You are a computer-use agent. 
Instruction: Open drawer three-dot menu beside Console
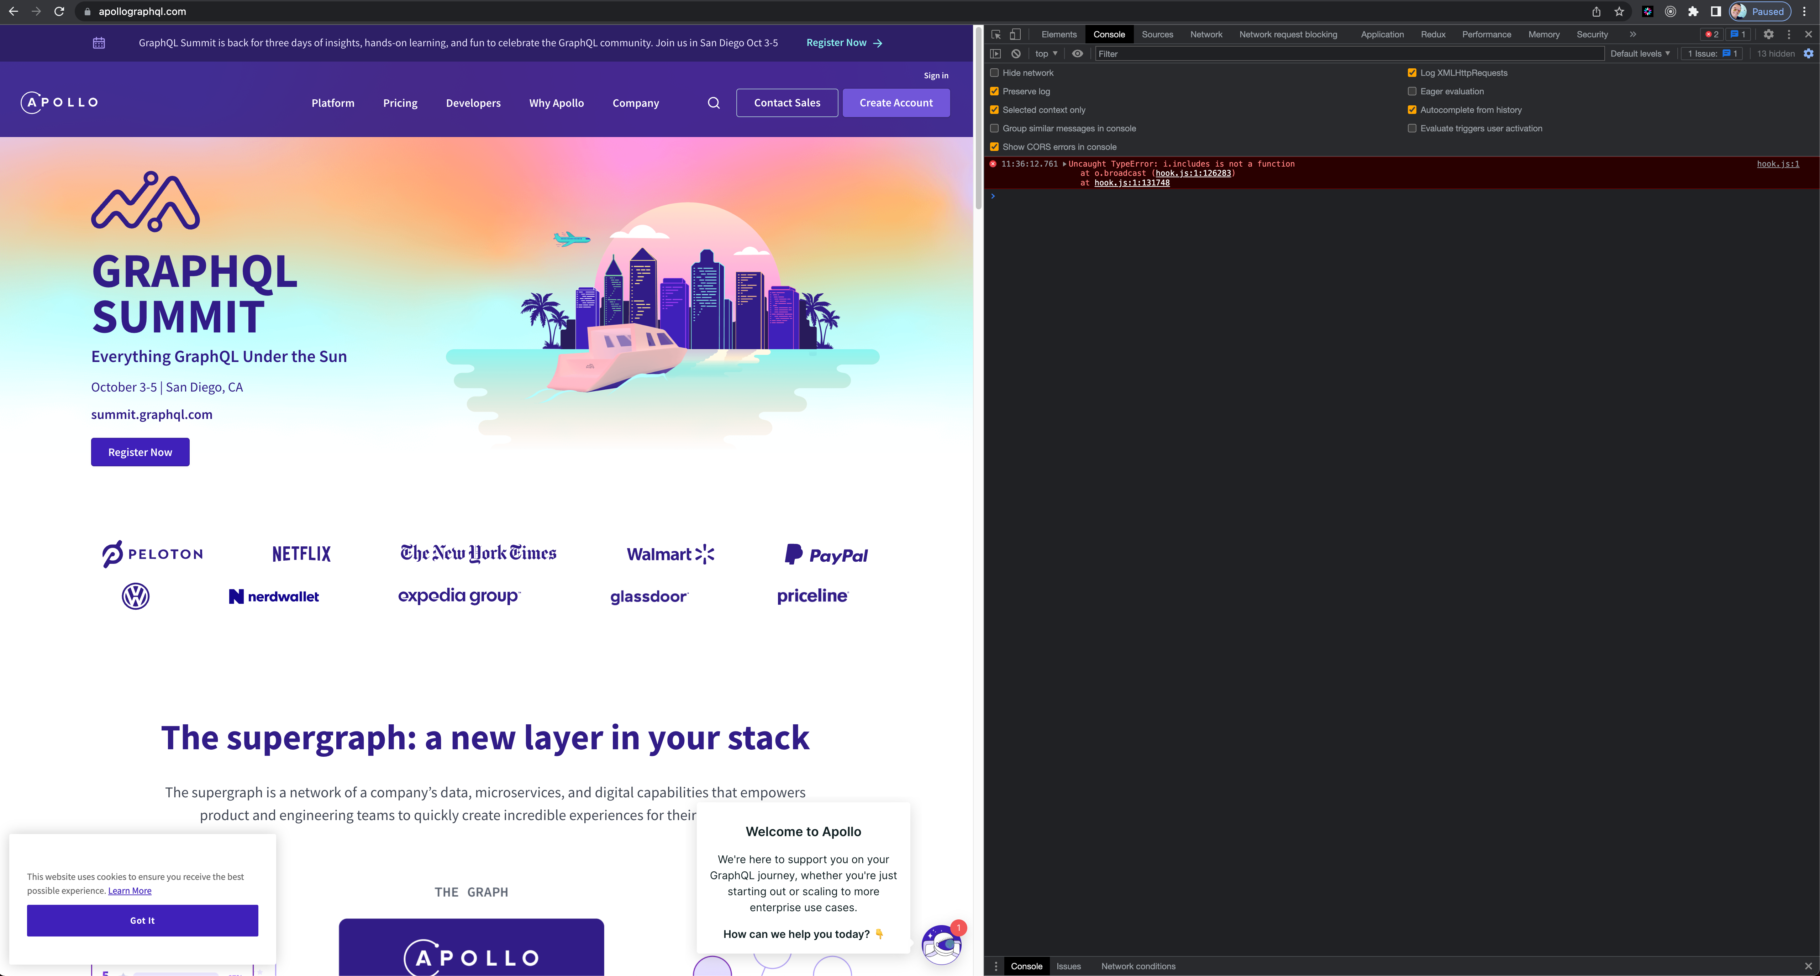pos(996,966)
